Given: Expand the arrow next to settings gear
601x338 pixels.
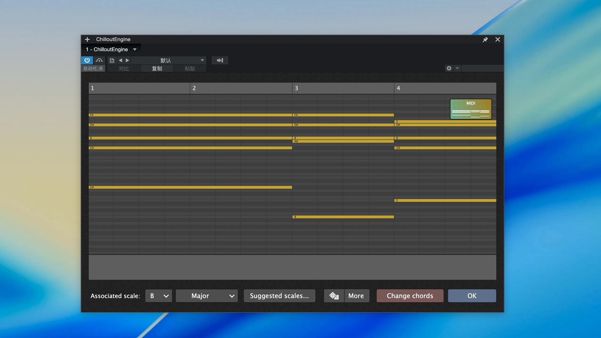Looking at the screenshot, I should tap(457, 68).
